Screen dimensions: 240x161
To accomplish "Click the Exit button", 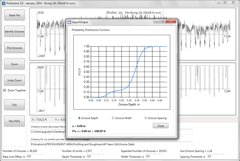I will click(x=14, y=105).
